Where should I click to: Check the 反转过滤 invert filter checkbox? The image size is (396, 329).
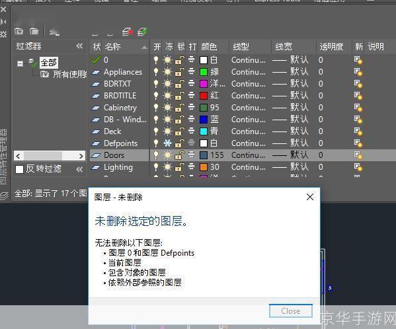coord(19,169)
